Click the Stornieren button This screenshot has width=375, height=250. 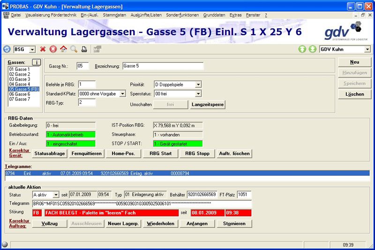tap(234, 224)
